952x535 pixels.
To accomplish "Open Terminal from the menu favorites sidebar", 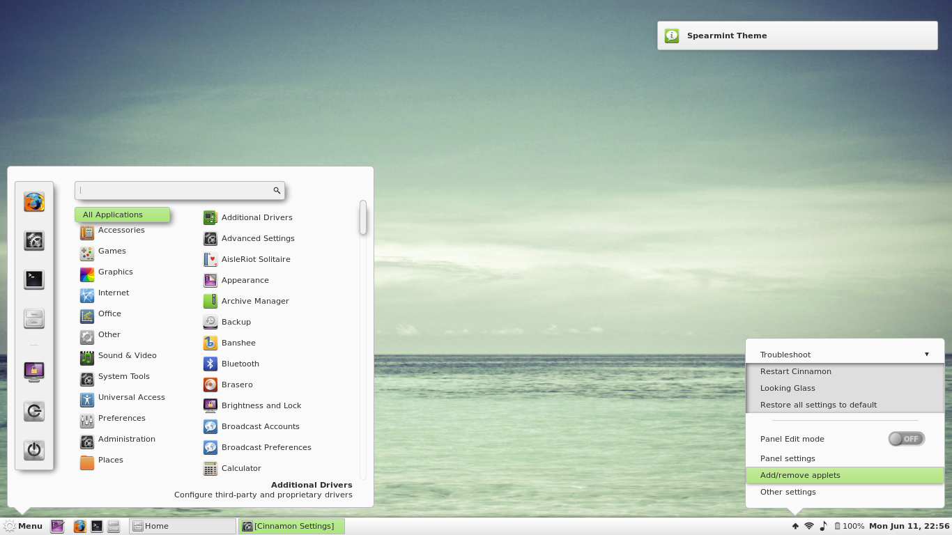I will pos(34,279).
